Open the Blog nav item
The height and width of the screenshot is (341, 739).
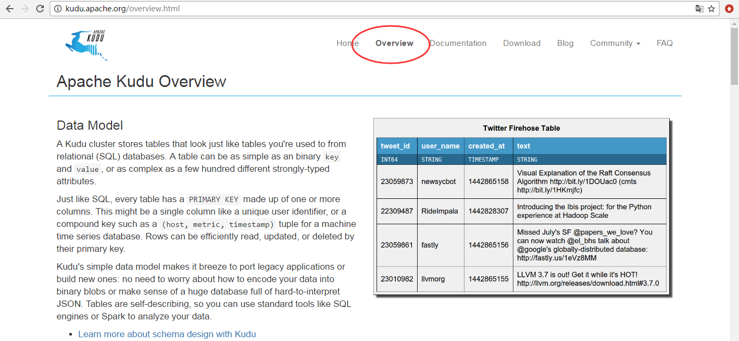click(565, 43)
